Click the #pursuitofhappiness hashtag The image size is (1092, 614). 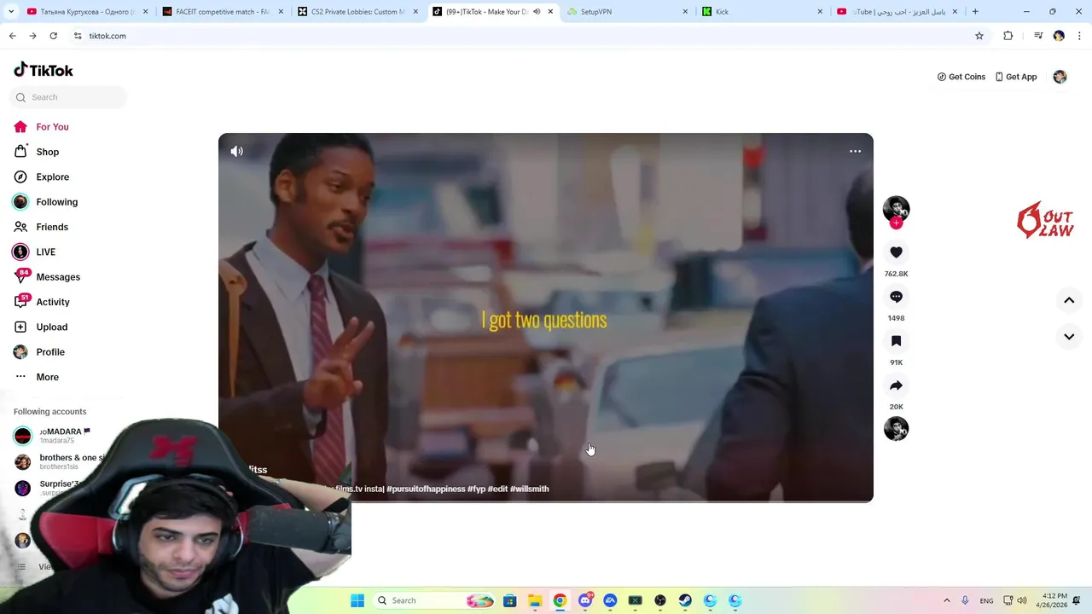pos(426,489)
